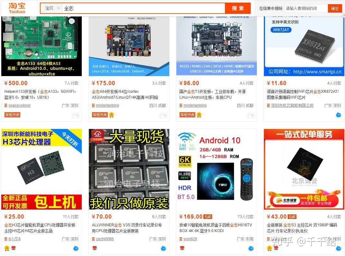Click the gold medal icon under seller 8小莎8
345x256 pixels.
pos(7,248)
